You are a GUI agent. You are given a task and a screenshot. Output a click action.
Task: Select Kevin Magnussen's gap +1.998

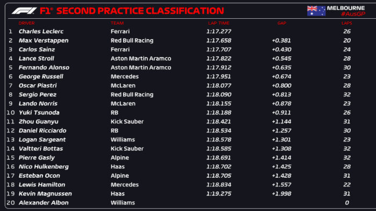pos(281,193)
